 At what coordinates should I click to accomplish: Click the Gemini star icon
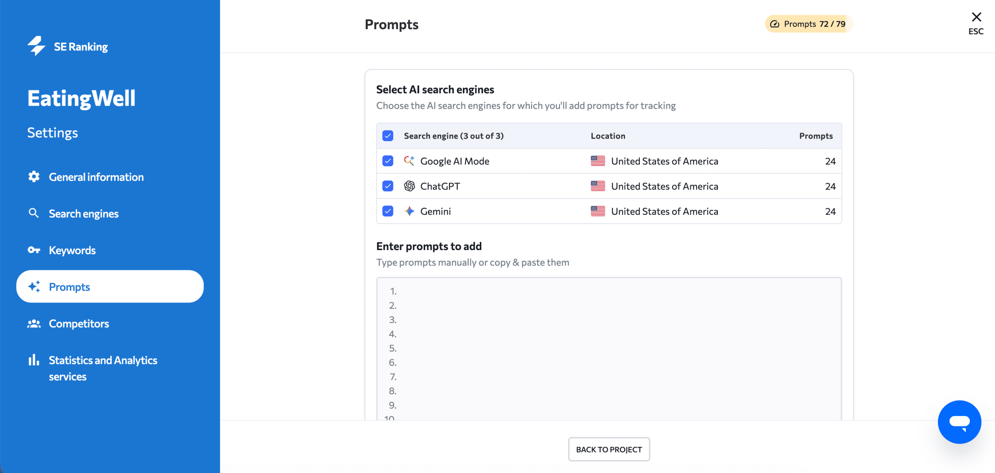[409, 211]
